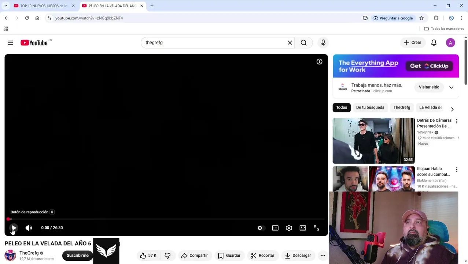Open Illojuan Habla video thumbnail
Viewport: 468px width, 264px height.
(373, 179)
